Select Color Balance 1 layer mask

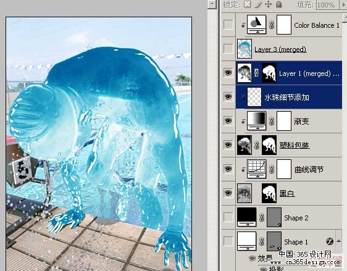[x=284, y=25]
